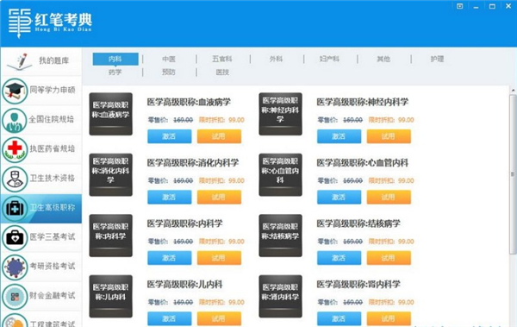Open the 肾内科学 course thumbnail
Screen dimensions: 517x327
point(280,296)
